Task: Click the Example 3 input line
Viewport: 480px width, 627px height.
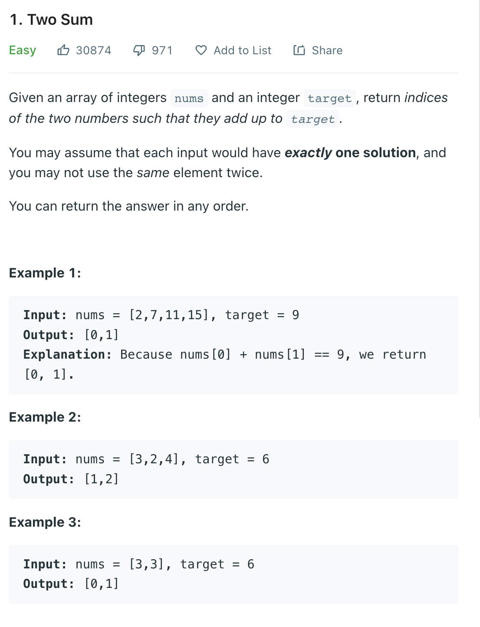Action: [x=139, y=564]
